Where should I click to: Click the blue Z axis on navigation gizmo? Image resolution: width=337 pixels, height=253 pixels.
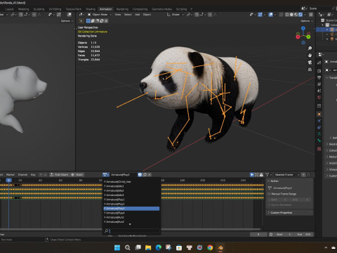(x=303, y=28)
